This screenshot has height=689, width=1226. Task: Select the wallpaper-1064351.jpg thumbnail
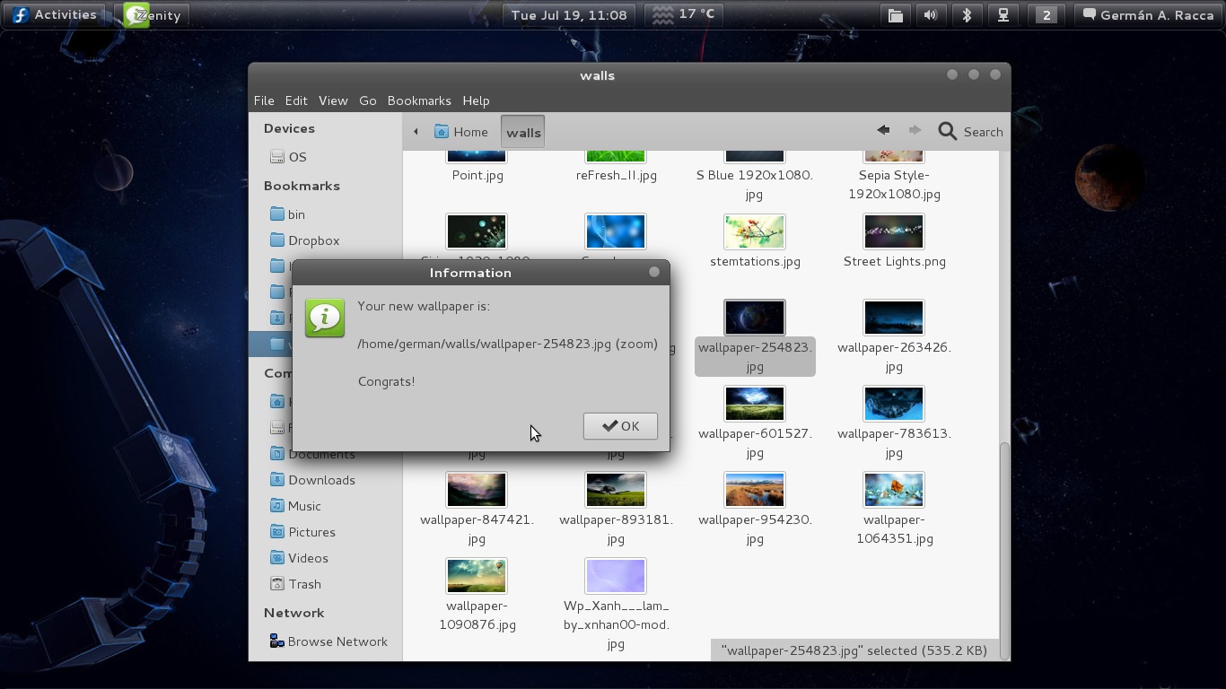[x=894, y=490]
